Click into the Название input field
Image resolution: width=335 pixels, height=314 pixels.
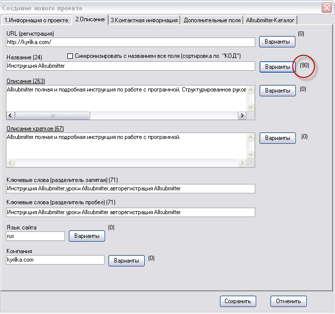130,66
